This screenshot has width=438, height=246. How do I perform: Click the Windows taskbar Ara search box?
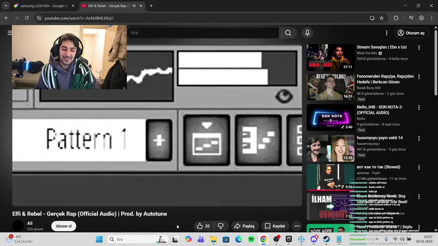point(137,240)
